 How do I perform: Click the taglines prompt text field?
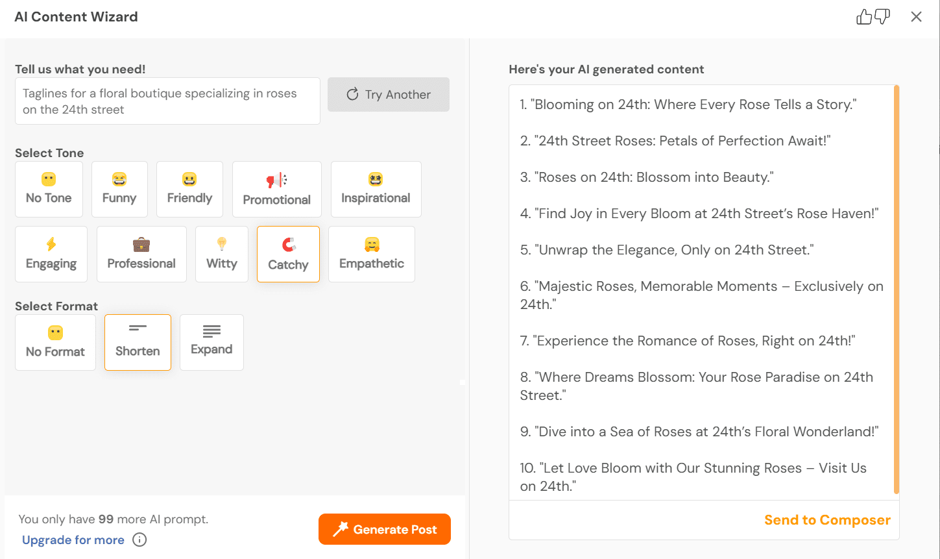point(167,101)
